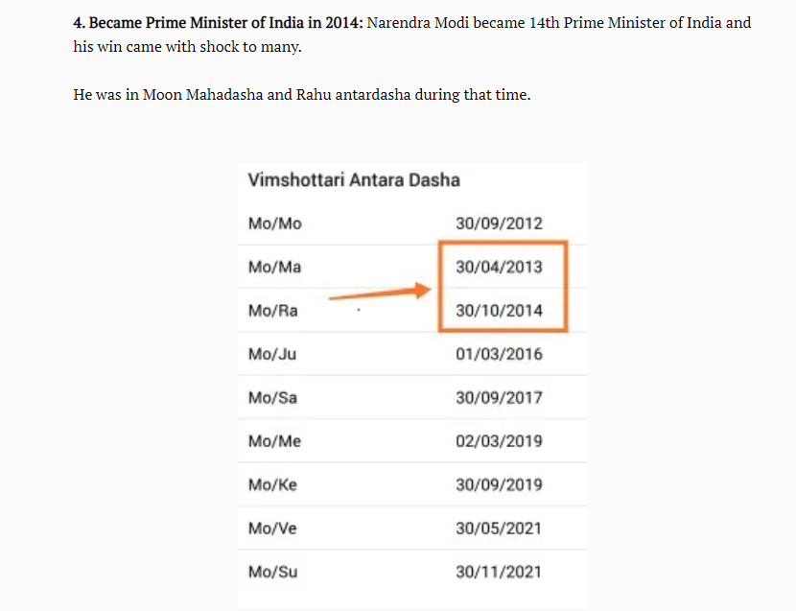Select the Mo/Ju row label

point(272,354)
